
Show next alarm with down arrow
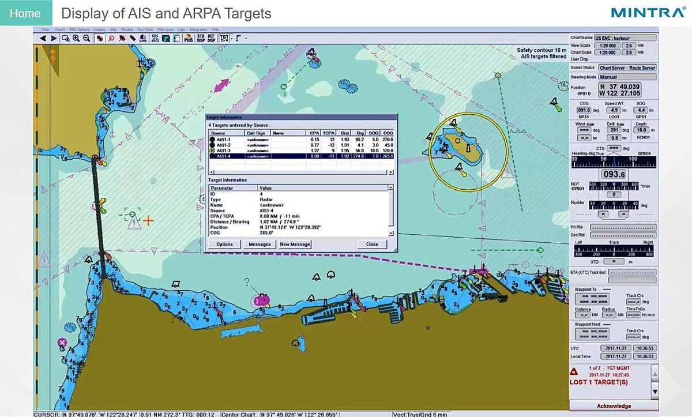(x=655, y=391)
